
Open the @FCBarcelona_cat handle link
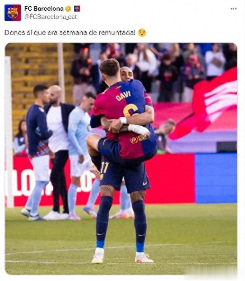pos(51,17)
